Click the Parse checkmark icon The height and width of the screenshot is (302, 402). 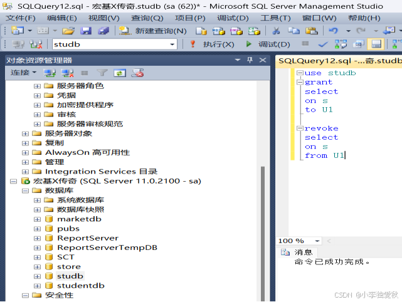(322, 44)
